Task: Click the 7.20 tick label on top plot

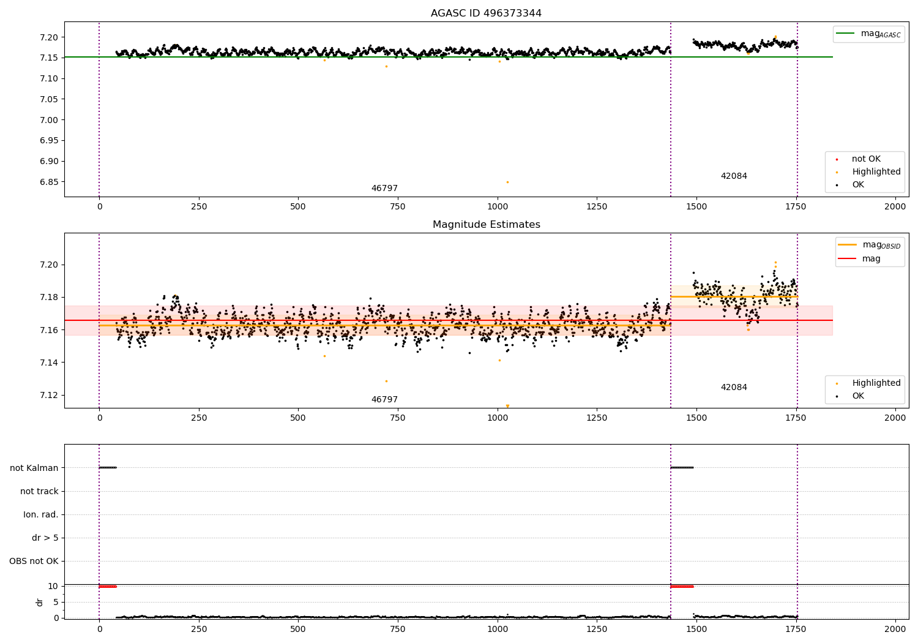Action: coord(50,37)
